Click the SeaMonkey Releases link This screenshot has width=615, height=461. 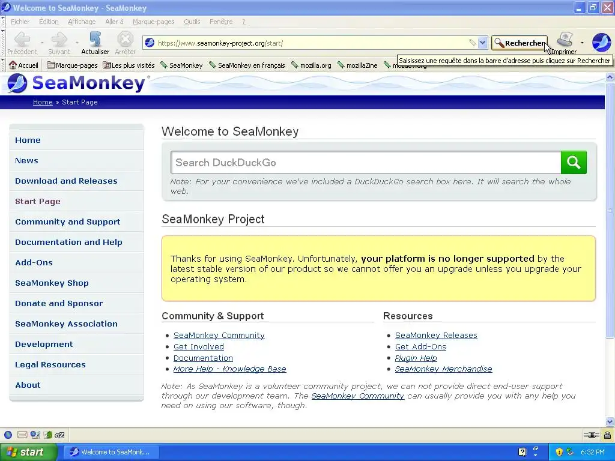click(x=436, y=335)
